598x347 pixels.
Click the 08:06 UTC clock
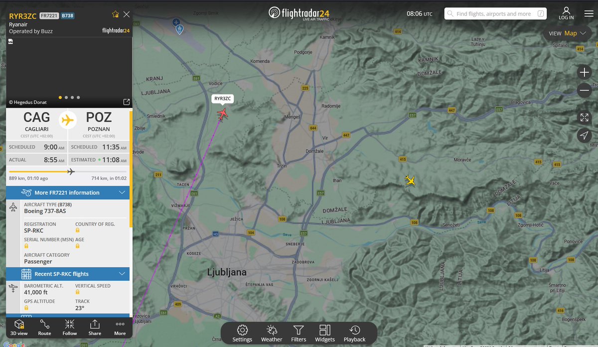click(420, 14)
